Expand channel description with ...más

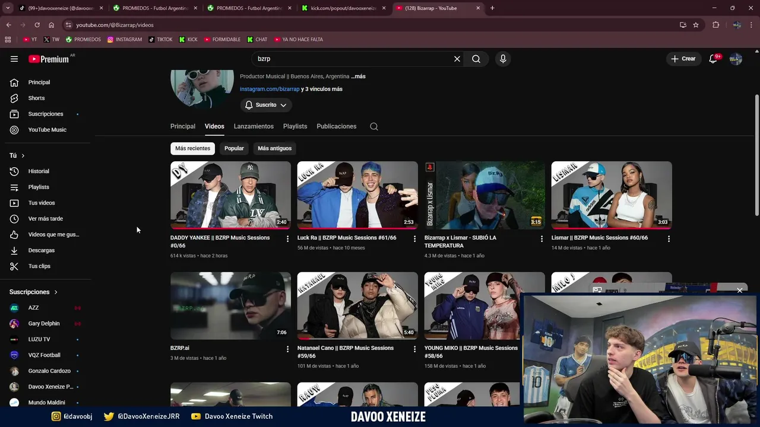tap(358, 77)
